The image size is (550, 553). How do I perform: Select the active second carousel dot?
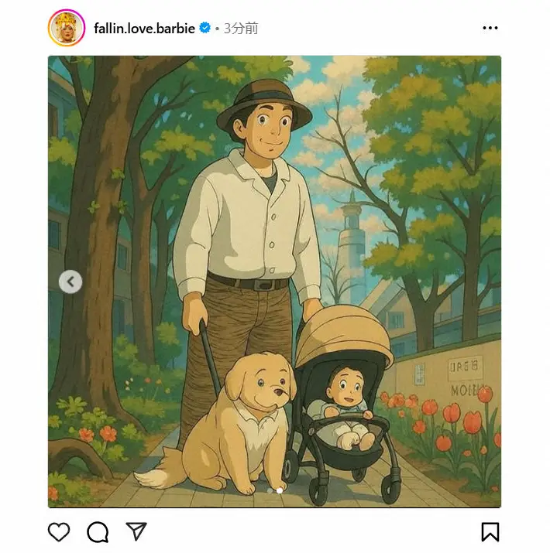tap(280, 490)
